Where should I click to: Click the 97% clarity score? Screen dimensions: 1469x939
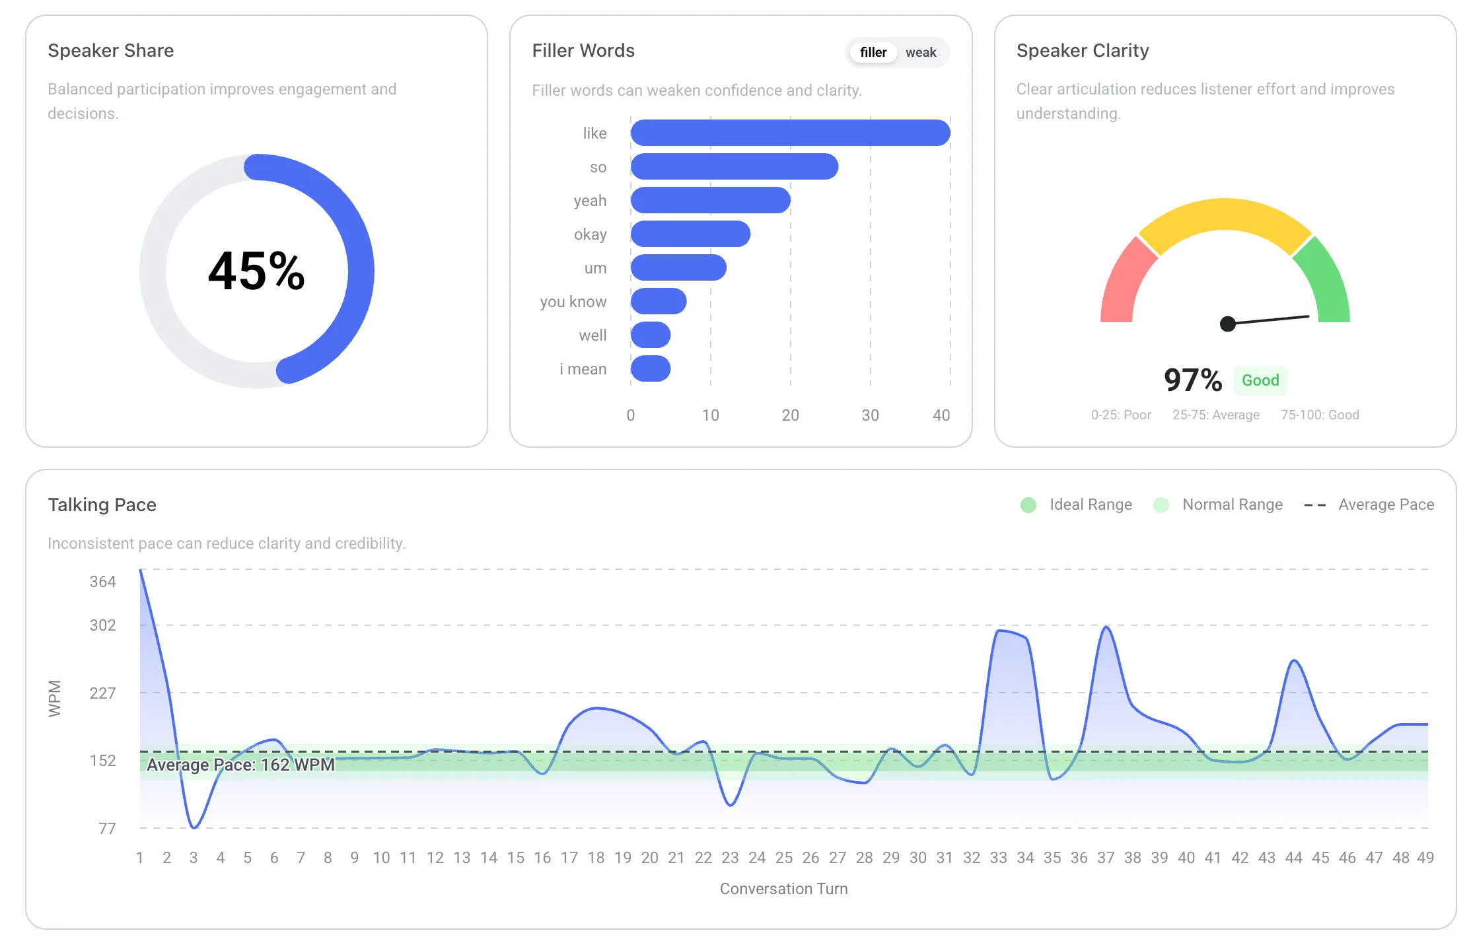point(1193,380)
